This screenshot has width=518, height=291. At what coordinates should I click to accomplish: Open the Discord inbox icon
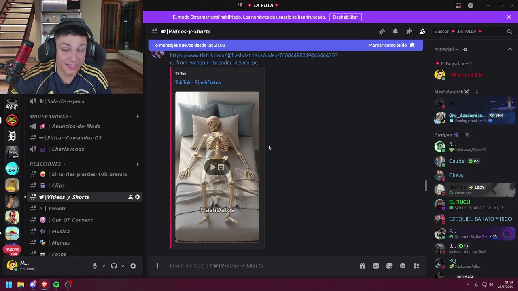(458, 5)
